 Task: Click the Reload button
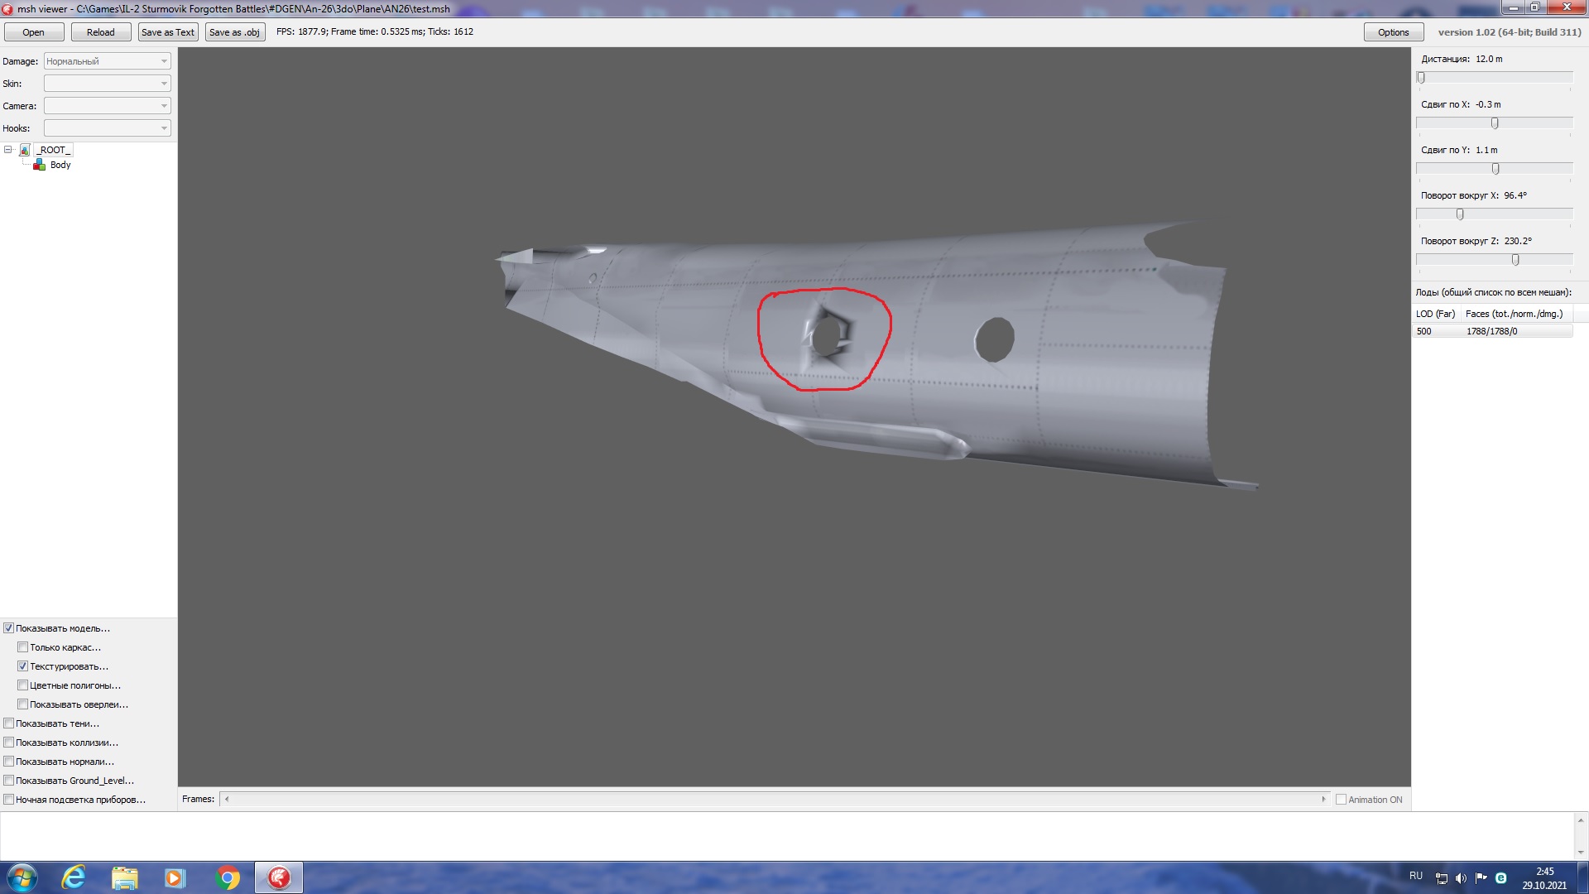(101, 32)
